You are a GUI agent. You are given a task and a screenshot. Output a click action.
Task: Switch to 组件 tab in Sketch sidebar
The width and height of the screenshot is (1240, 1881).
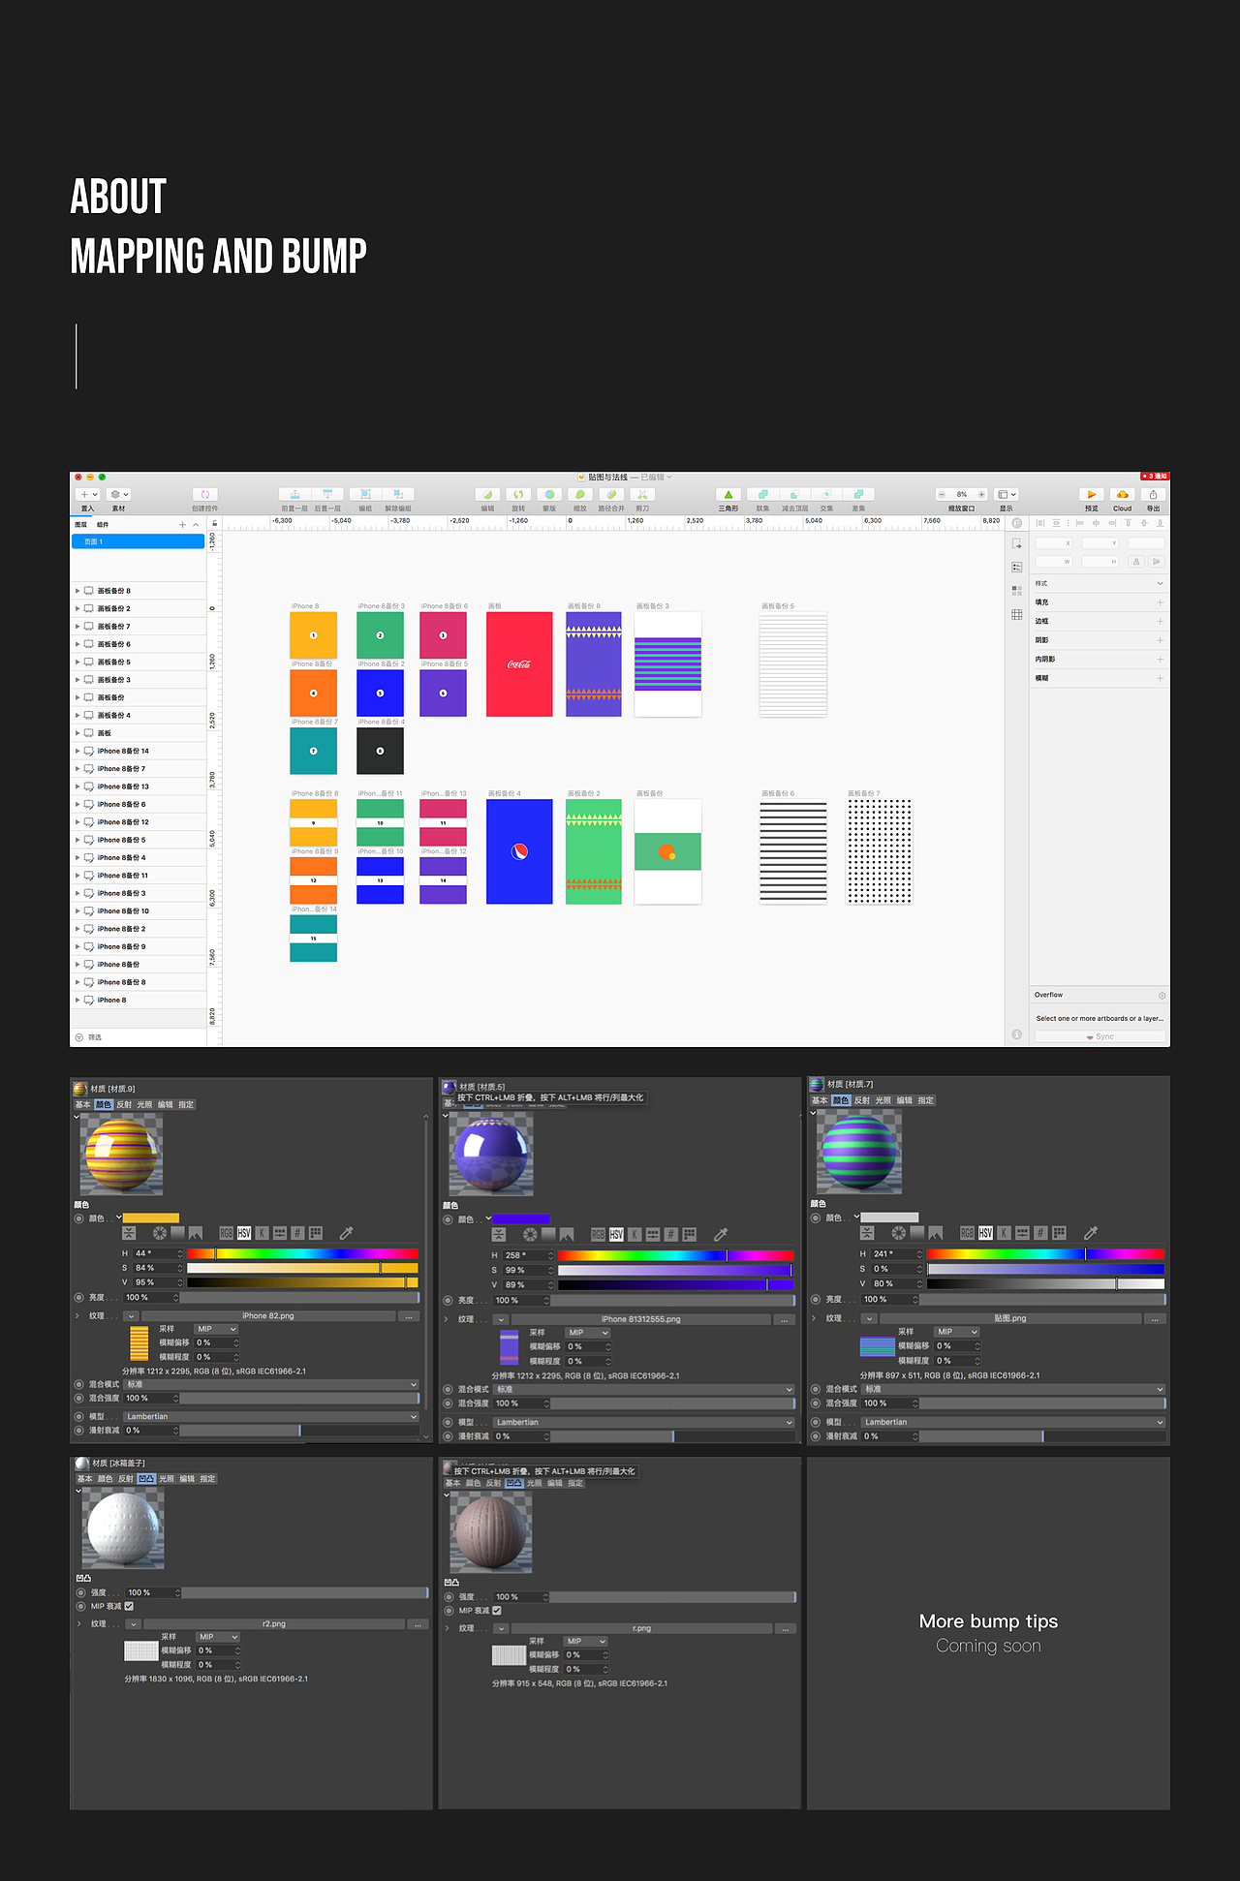[103, 524]
